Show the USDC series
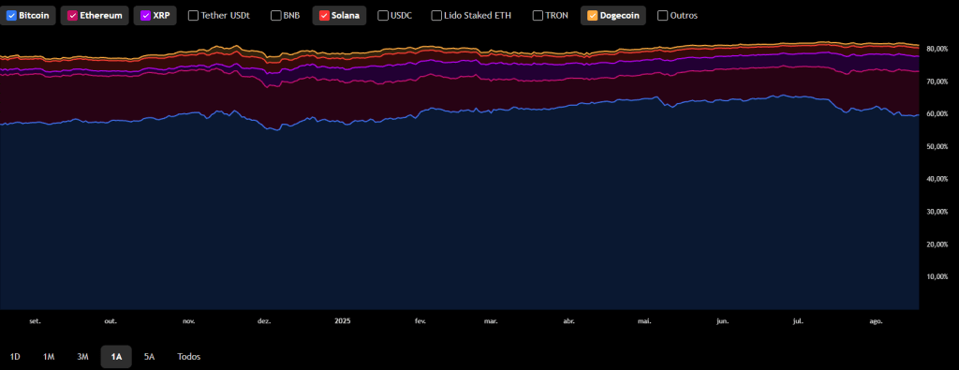 383,15
